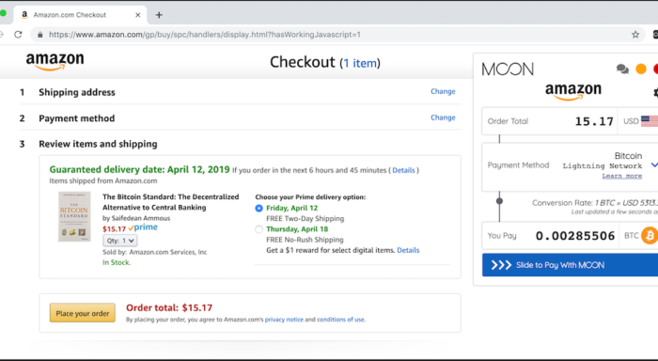The width and height of the screenshot is (658, 361).
Task: Click the Amazon logo on checkout page
Action: (55, 61)
